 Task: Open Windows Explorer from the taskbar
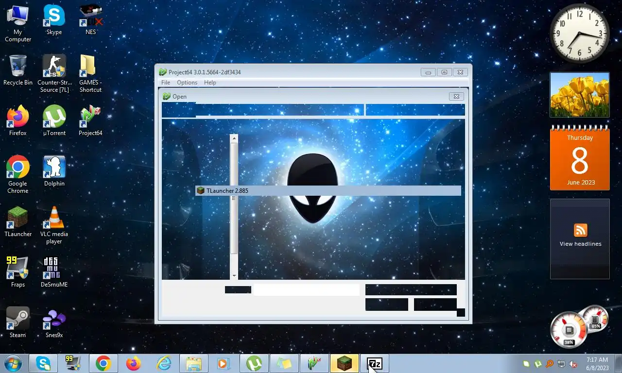click(x=194, y=363)
